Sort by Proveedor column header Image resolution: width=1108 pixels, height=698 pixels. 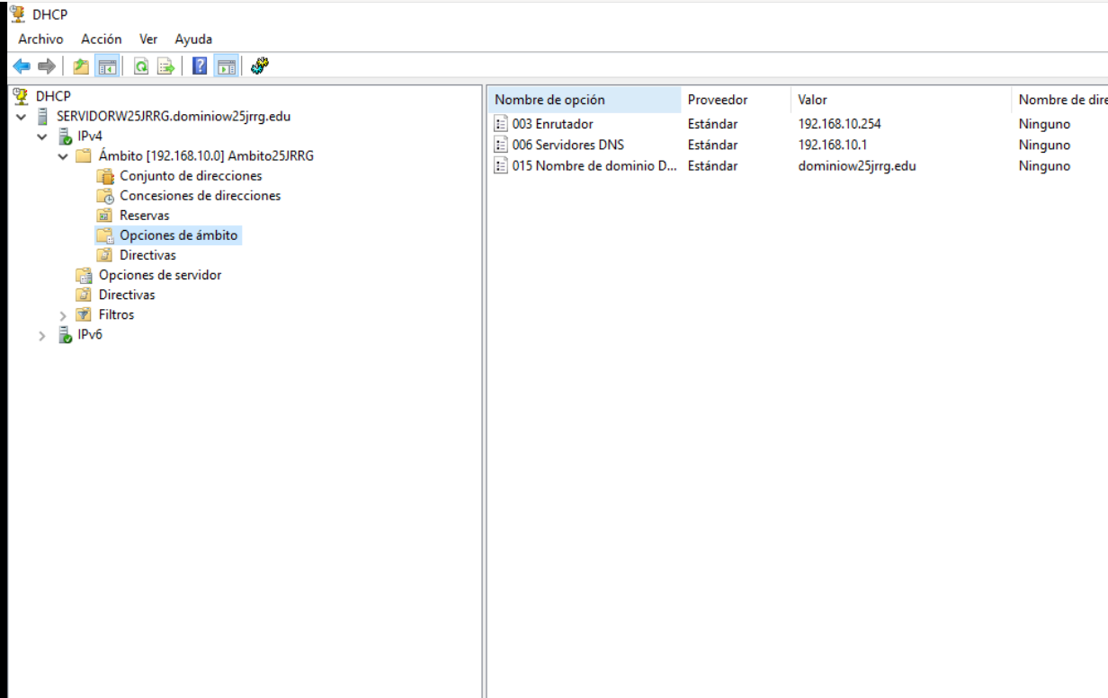click(736, 100)
